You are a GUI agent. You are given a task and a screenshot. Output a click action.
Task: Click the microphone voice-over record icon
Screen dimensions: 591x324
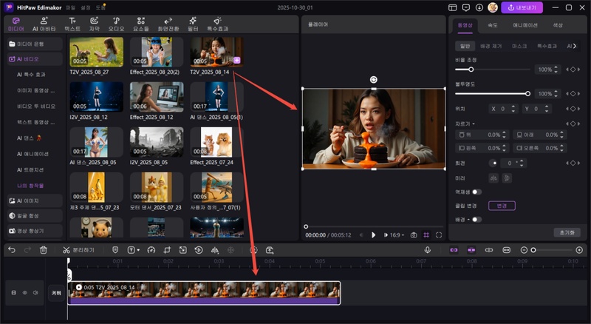click(427, 250)
